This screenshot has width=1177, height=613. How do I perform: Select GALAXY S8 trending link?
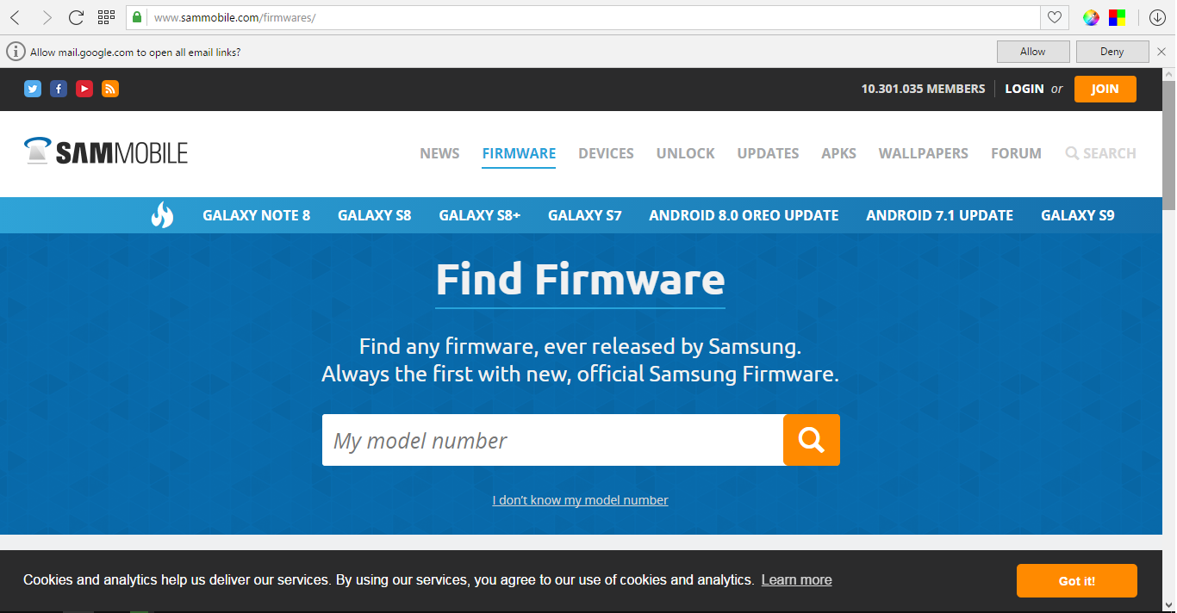coord(374,215)
